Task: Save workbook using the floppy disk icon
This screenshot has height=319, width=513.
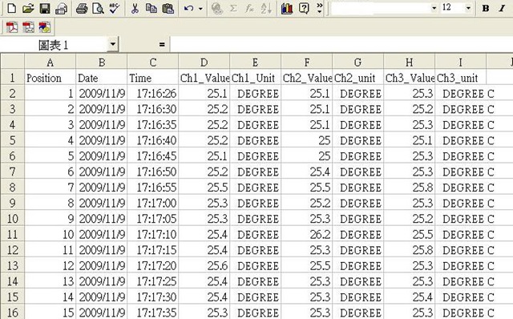Action: pyautogui.click(x=45, y=8)
